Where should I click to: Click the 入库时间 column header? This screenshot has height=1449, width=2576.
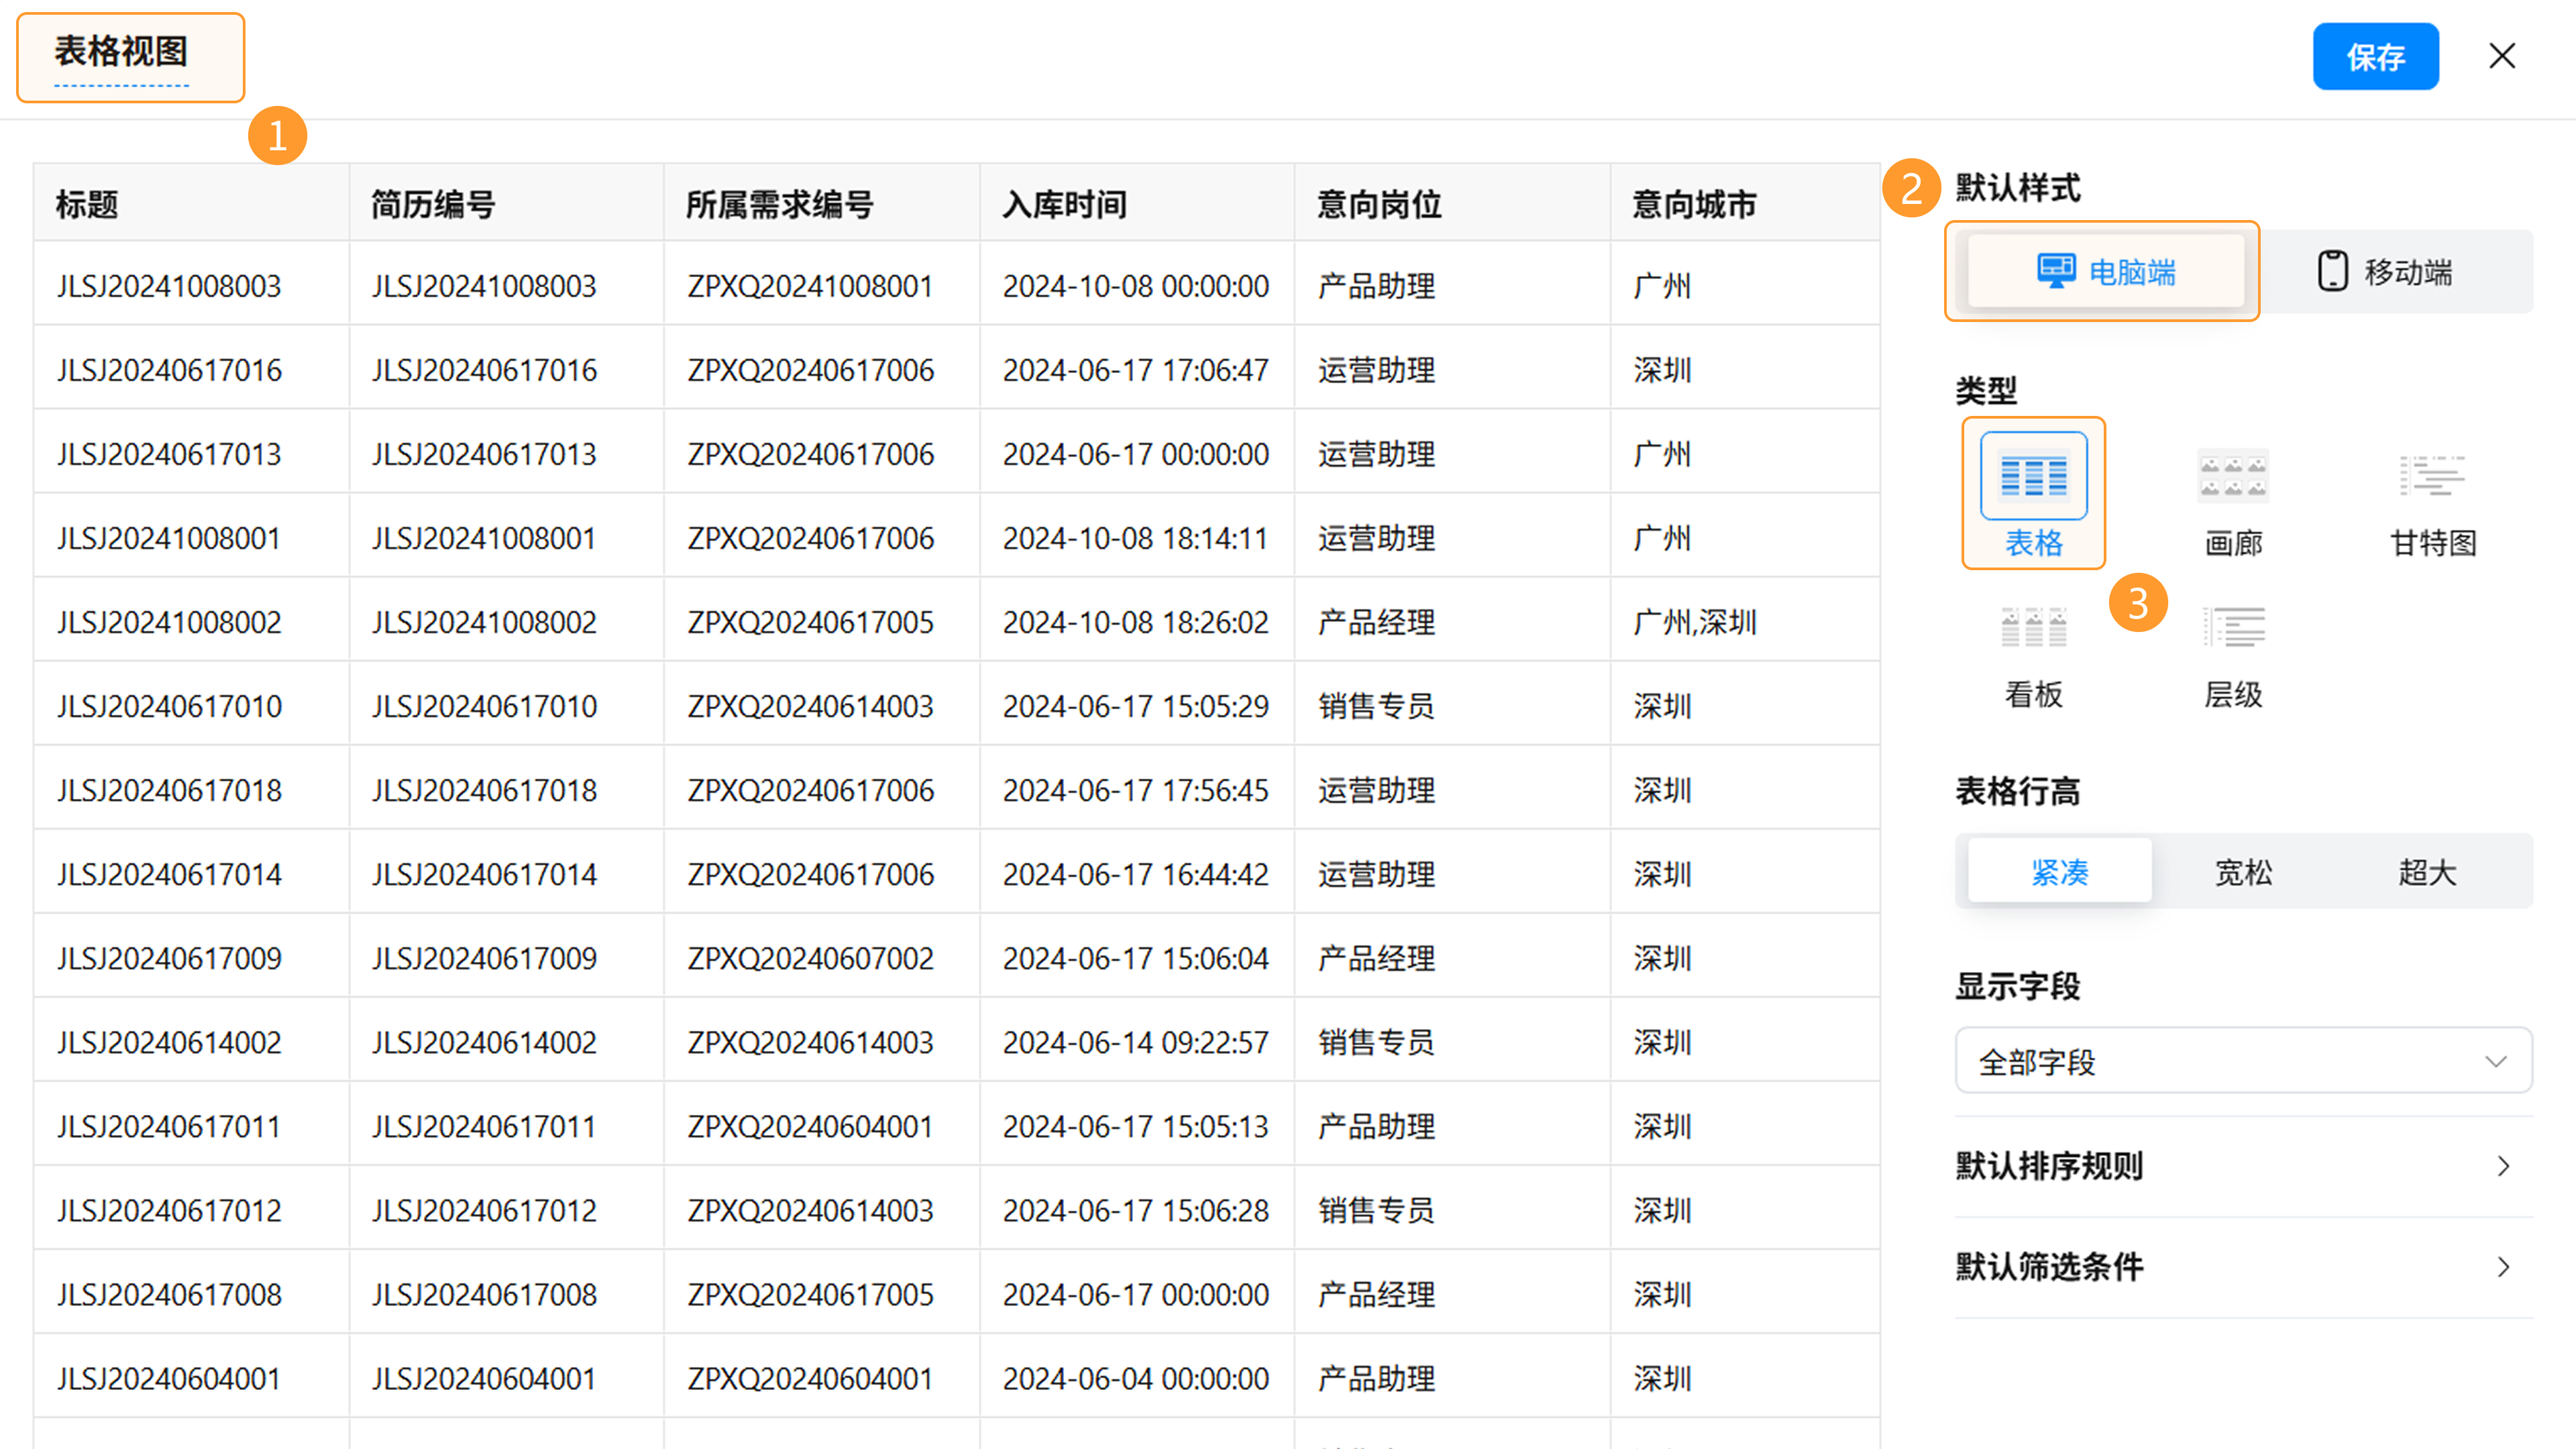coord(1065,204)
